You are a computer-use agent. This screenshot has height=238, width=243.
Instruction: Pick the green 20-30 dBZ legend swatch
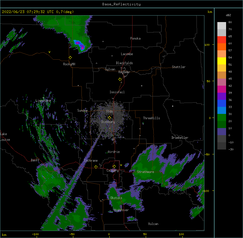click(222, 118)
